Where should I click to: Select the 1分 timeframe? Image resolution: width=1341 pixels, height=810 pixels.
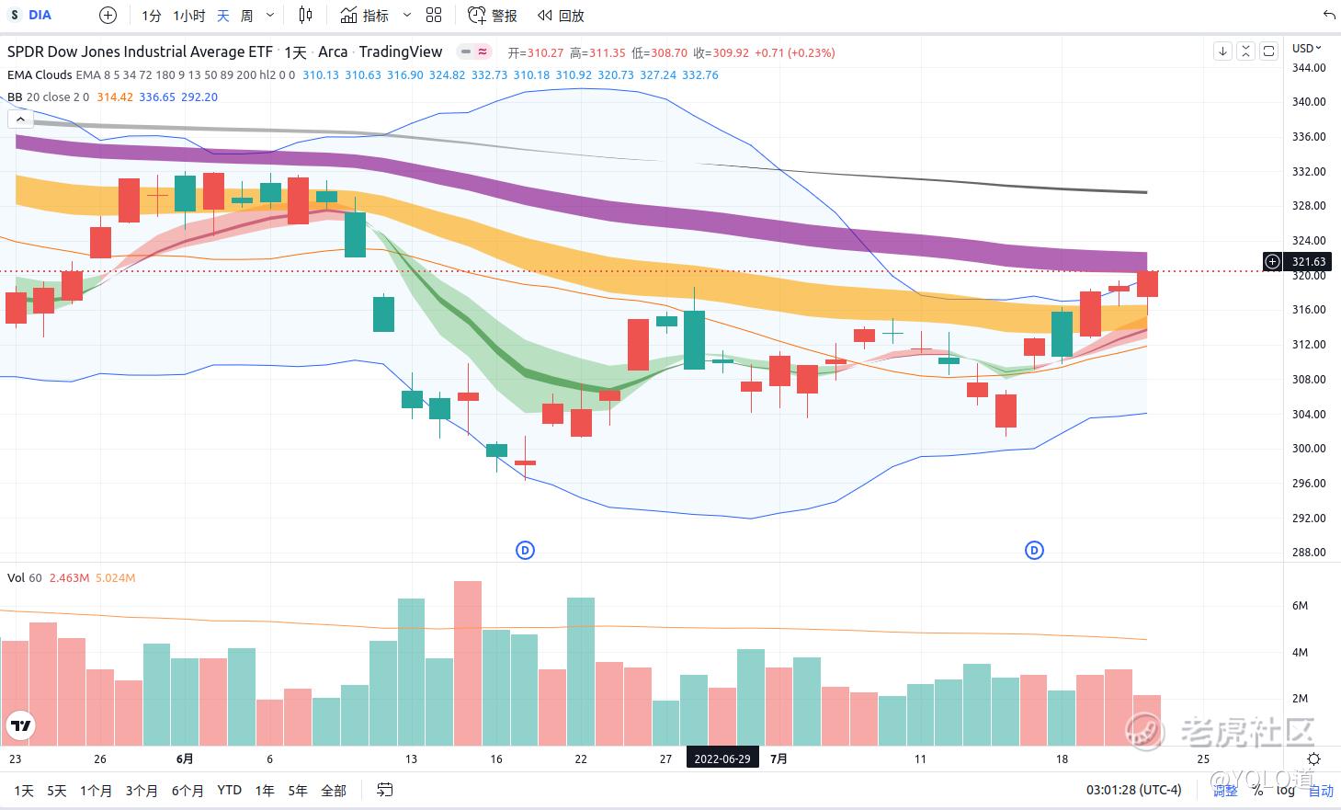click(x=152, y=16)
